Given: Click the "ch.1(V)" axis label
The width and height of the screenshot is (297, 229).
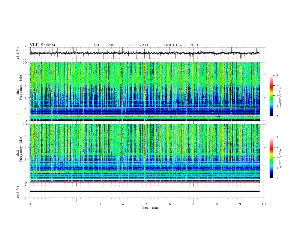Looking at the screenshot, I should [18, 53].
